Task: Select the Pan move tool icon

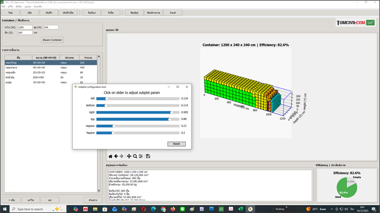Action: [129, 156]
